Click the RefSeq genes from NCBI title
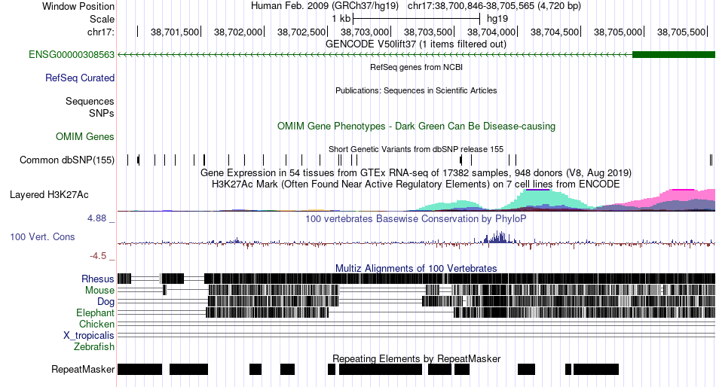716x387 pixels. point(416,67)
